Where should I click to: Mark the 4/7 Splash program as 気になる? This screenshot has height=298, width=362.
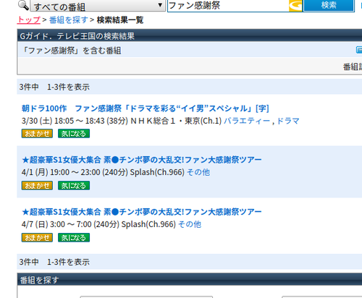74,238
